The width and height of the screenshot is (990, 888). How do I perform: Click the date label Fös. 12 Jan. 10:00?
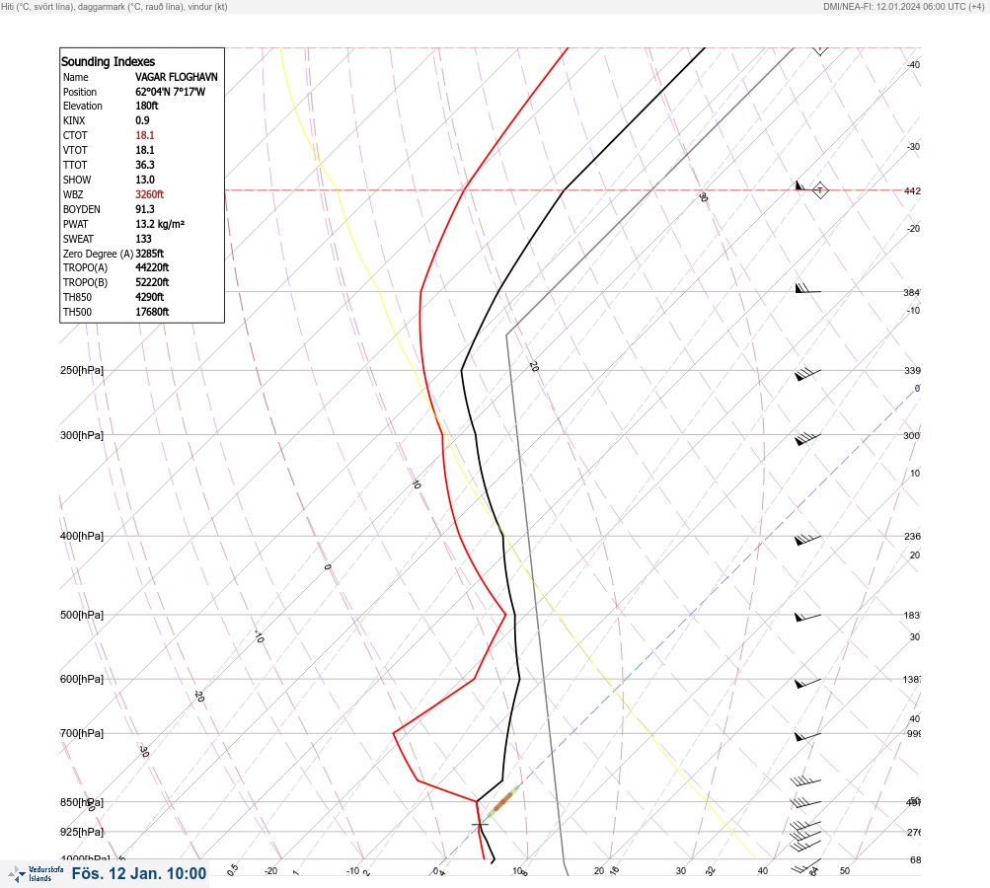pos(139,873)
